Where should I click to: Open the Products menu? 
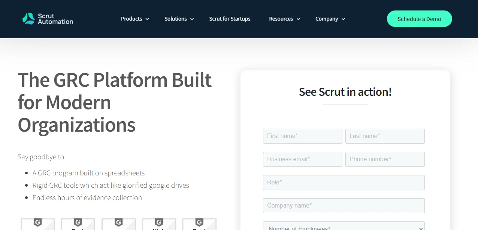(x=131, y=19)
